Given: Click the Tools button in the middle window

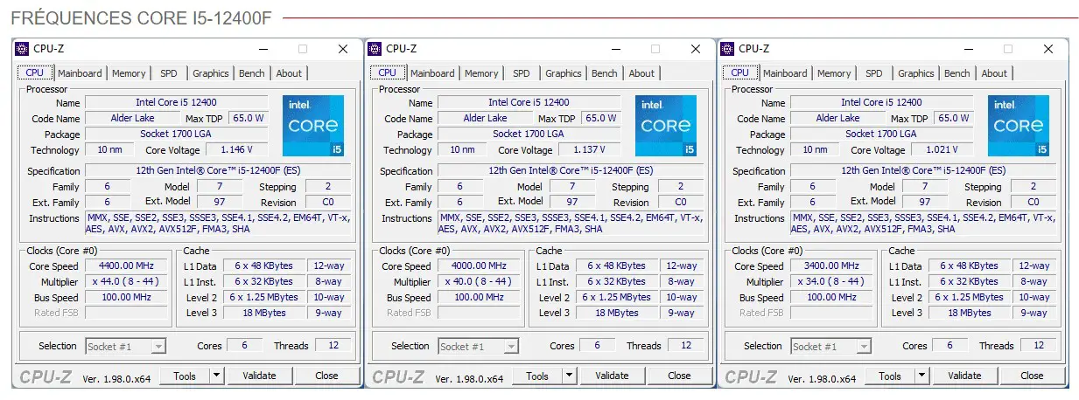Looking at the screenshot, I should [537, 376].
